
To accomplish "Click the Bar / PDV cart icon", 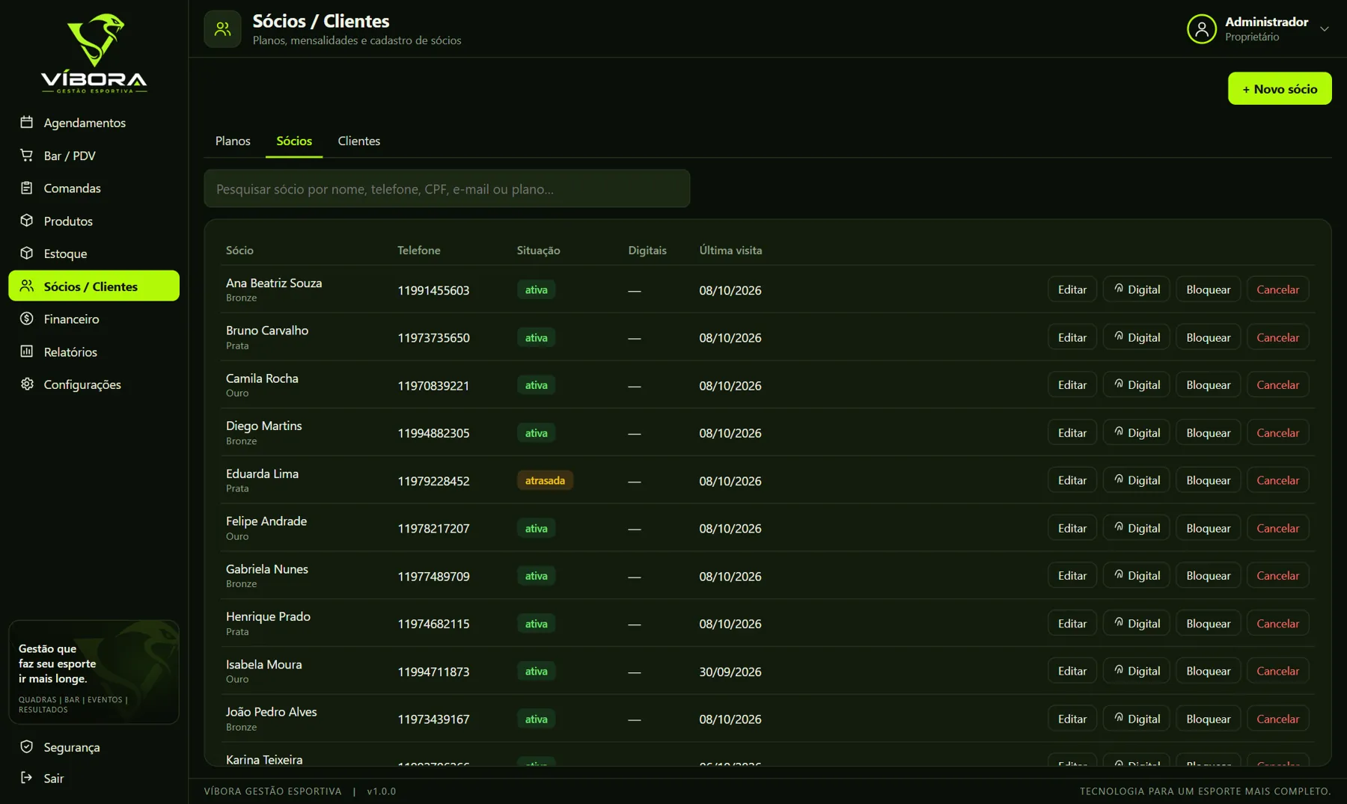I will (x=27, y=155).
